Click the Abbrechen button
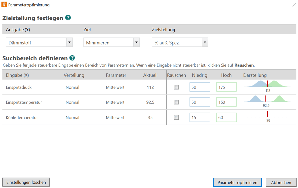Viewport: 298px width, 188px height. [x=281, y=182]
